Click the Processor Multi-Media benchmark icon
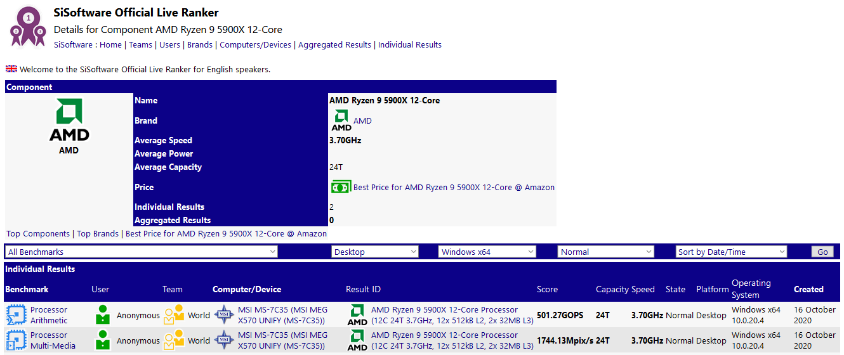844x355 pixels. tap(16, 340)
